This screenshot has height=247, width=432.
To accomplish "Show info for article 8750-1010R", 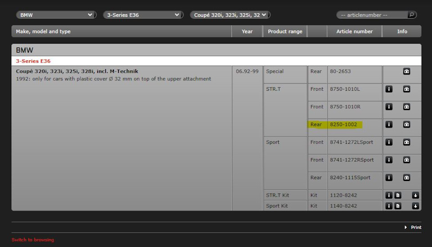I will (389, 107).
